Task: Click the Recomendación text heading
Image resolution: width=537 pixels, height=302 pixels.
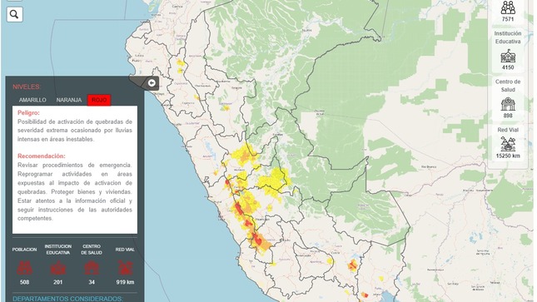Action: click(42, 156)
